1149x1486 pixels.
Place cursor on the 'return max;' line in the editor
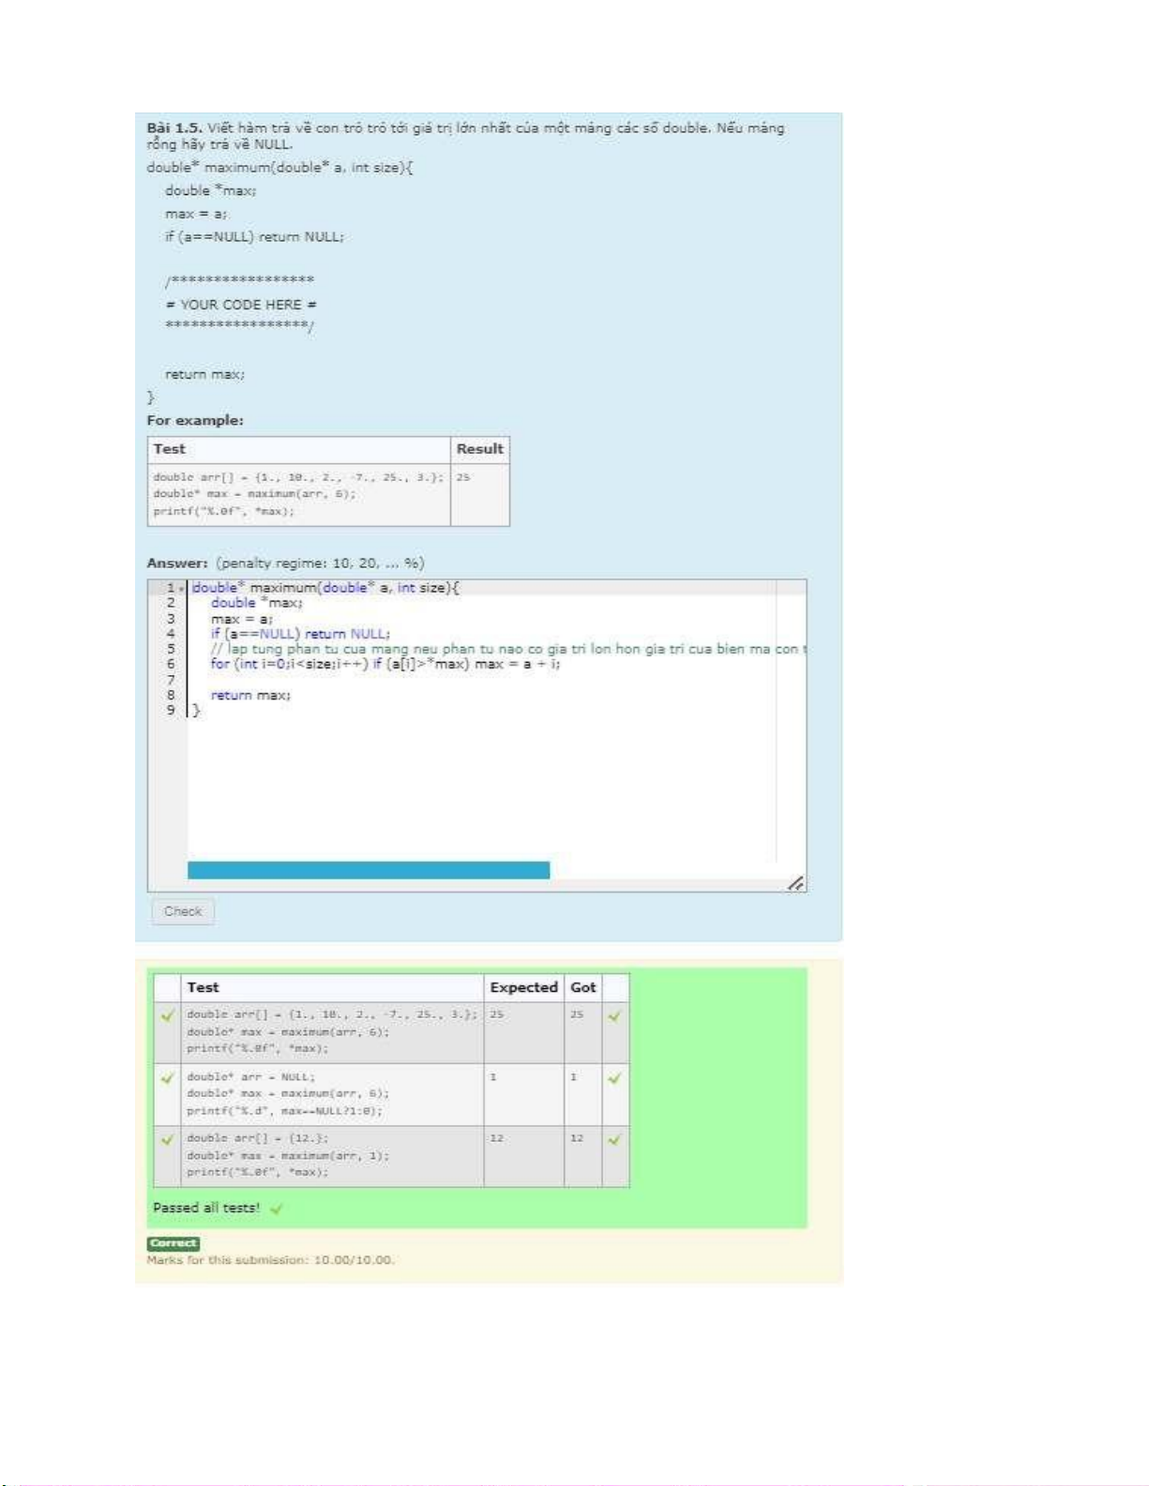click(250, 695)
